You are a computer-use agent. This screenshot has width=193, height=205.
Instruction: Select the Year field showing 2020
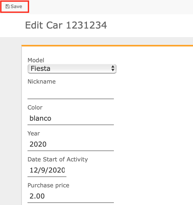[71, 144]
